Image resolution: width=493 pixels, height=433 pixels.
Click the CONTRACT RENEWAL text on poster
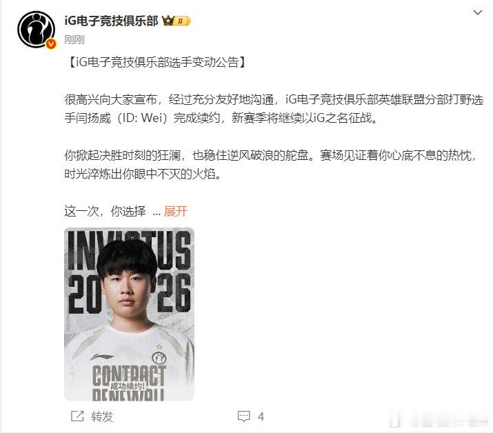pos(129,383)
